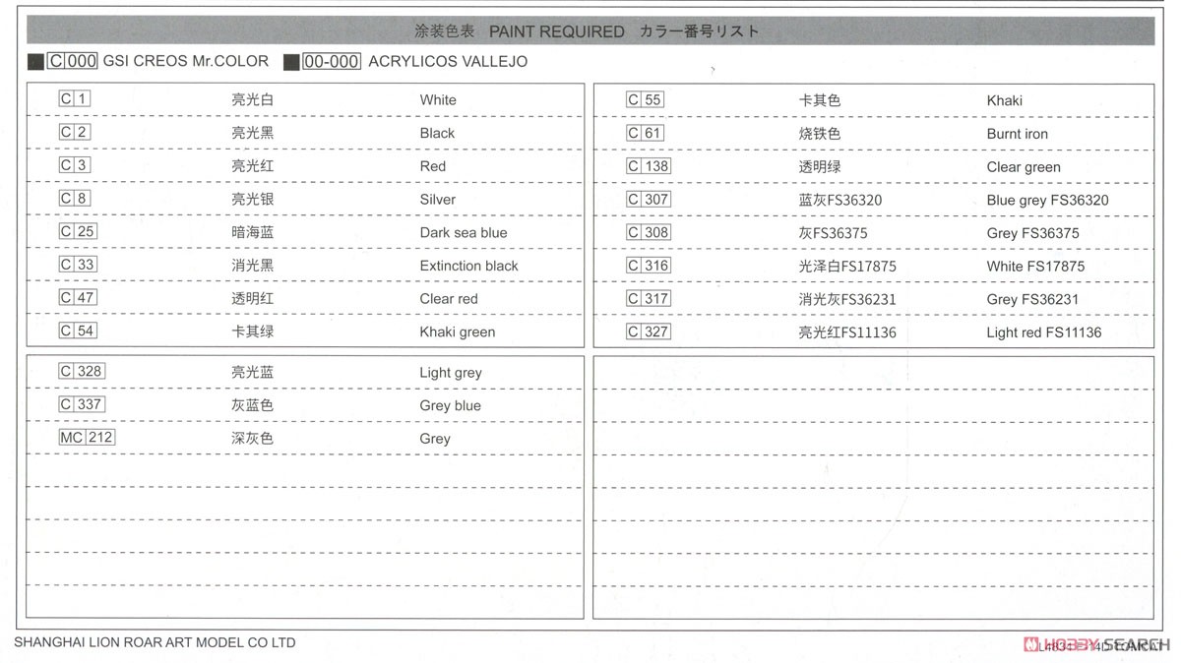Click the C 2 paint code
This screenshot has width=1181, height=663.
coord(75,132)
